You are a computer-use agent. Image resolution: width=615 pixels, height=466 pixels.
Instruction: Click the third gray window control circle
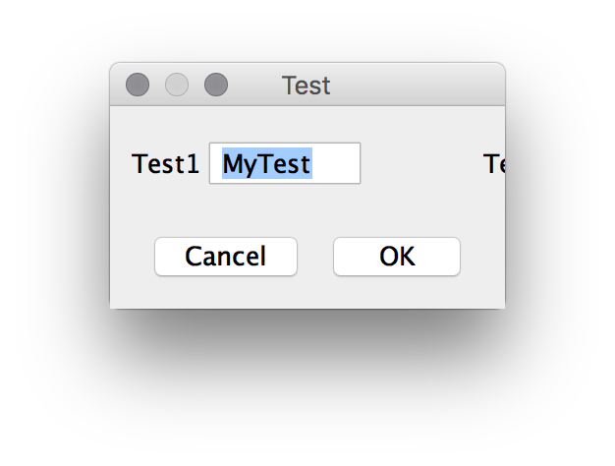click(216, 86)
